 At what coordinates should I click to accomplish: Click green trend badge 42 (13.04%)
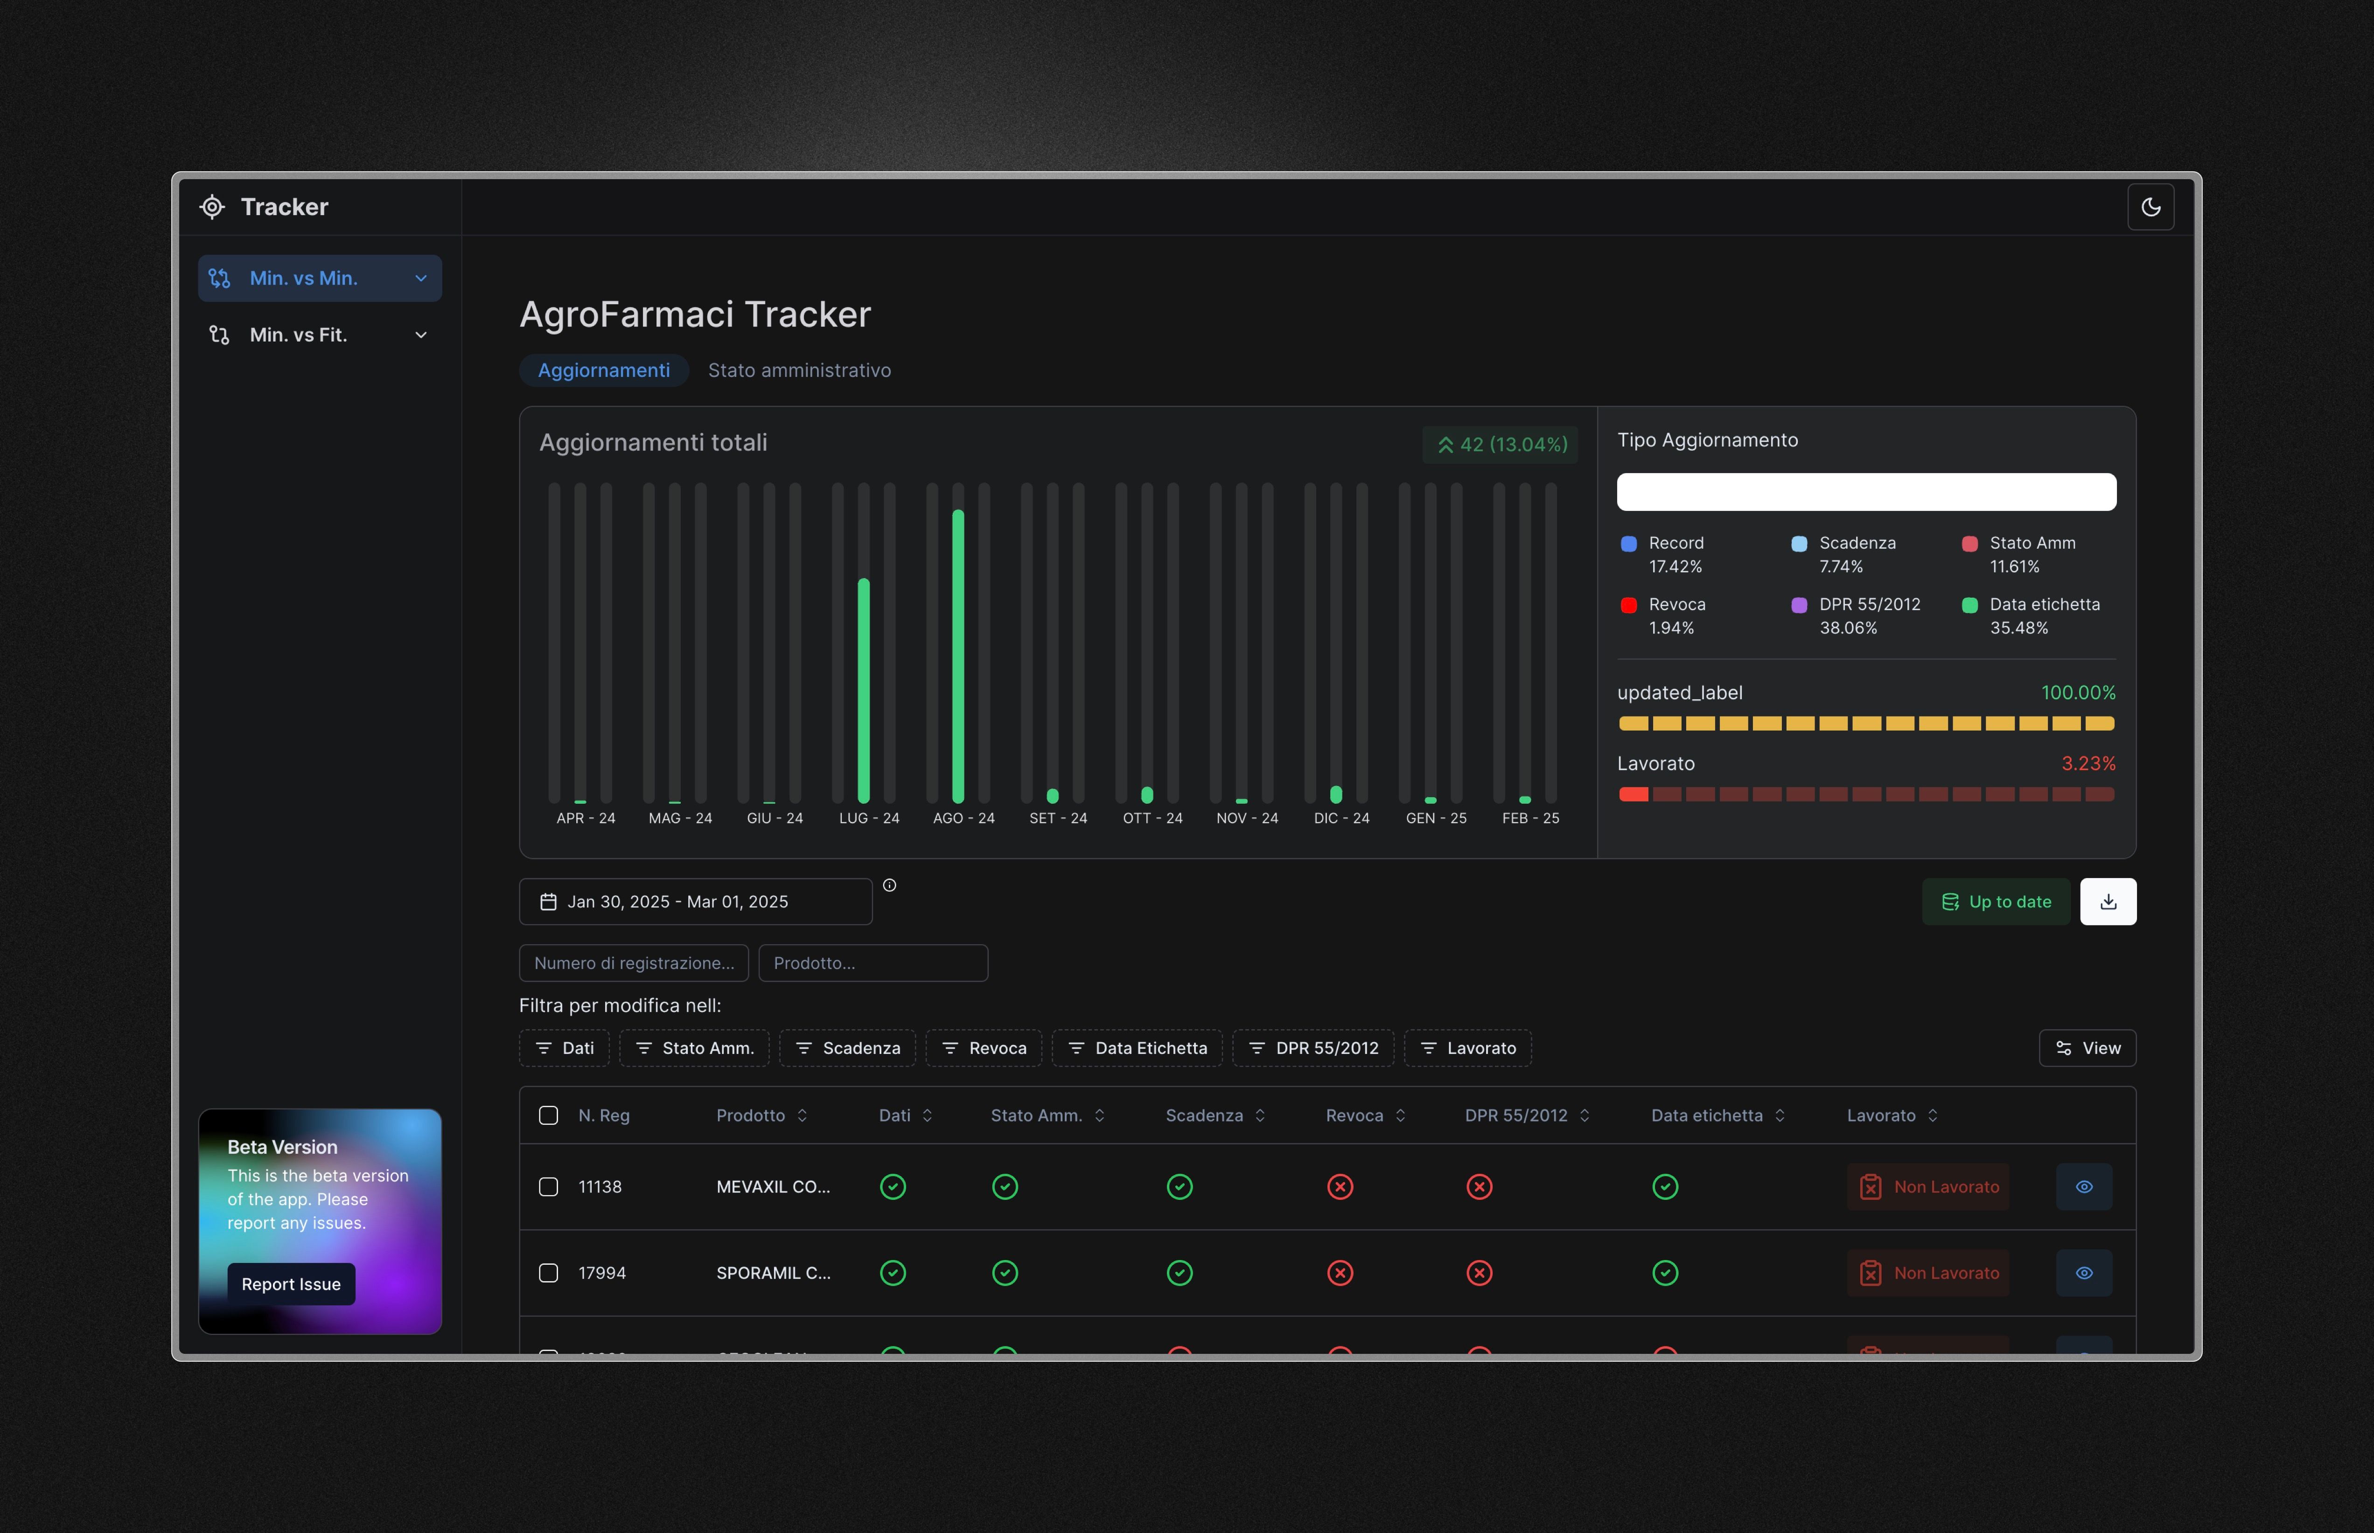(x=1500, y=445)
